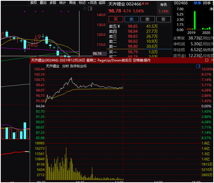The image size is (214, 183).
Task: Click the 2020 label in profit chart
Action: coord(206,33)
